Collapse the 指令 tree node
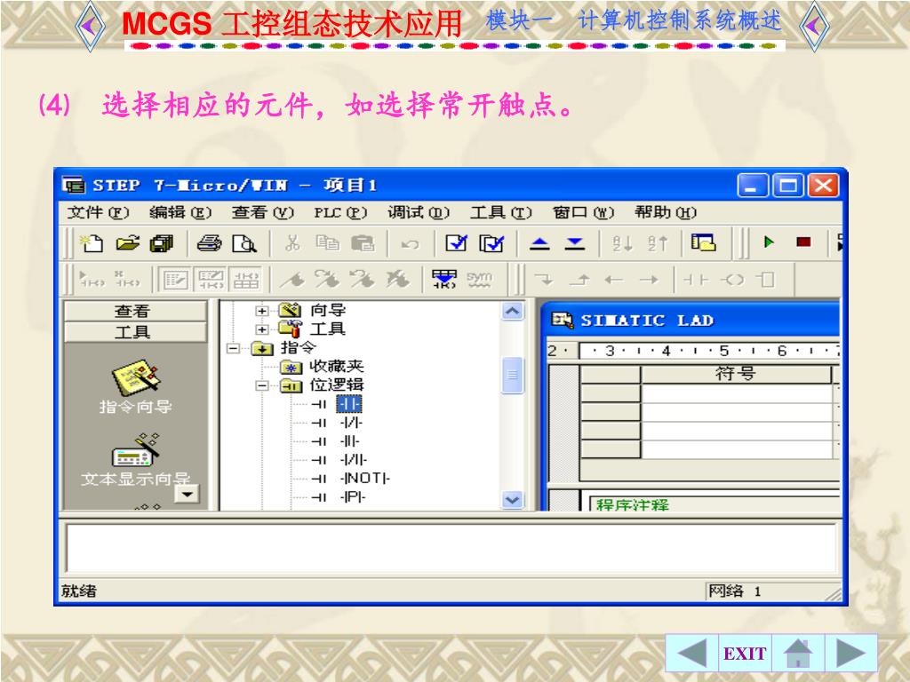Viewport: 910px width, 682px height. tap(233, 348)
